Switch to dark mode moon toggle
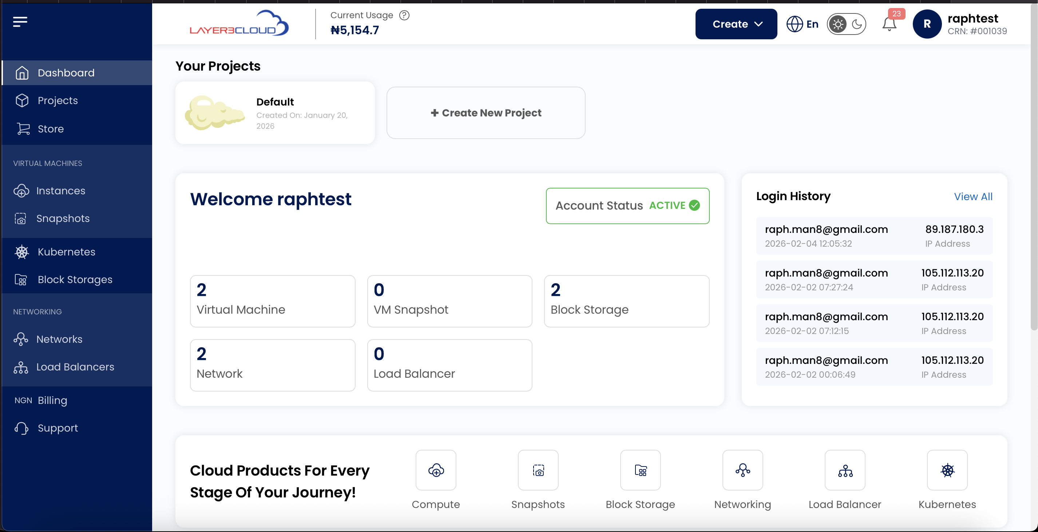The image size is (1038, 532). point(857,25)
